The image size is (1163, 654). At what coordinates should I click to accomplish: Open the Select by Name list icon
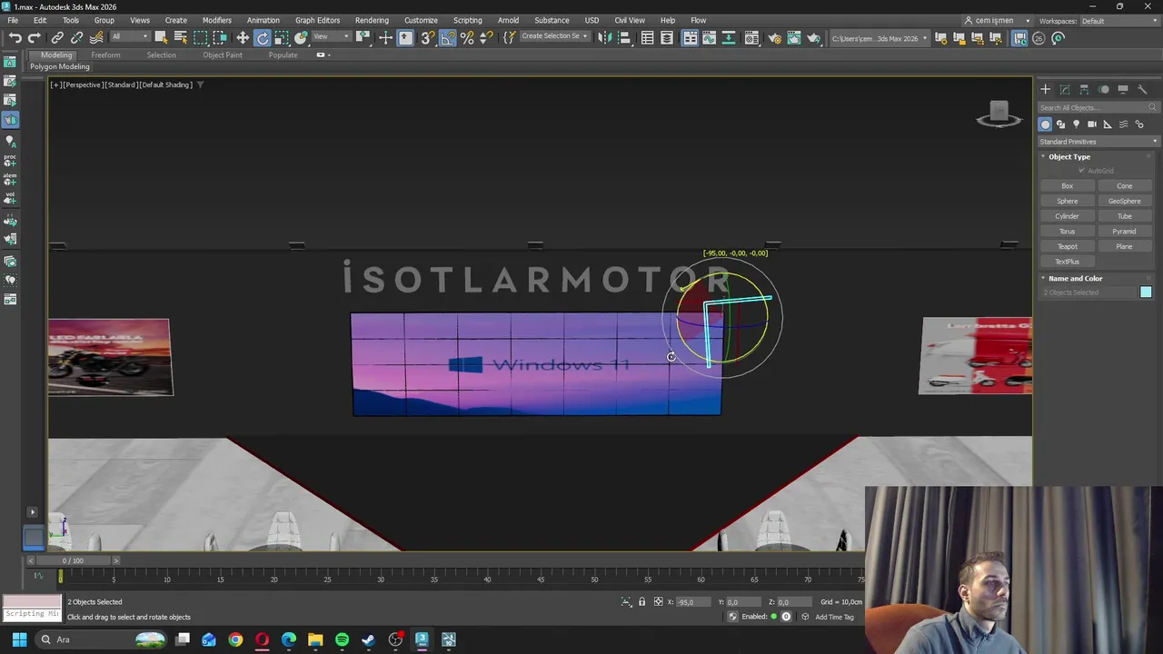pos(180,37)
